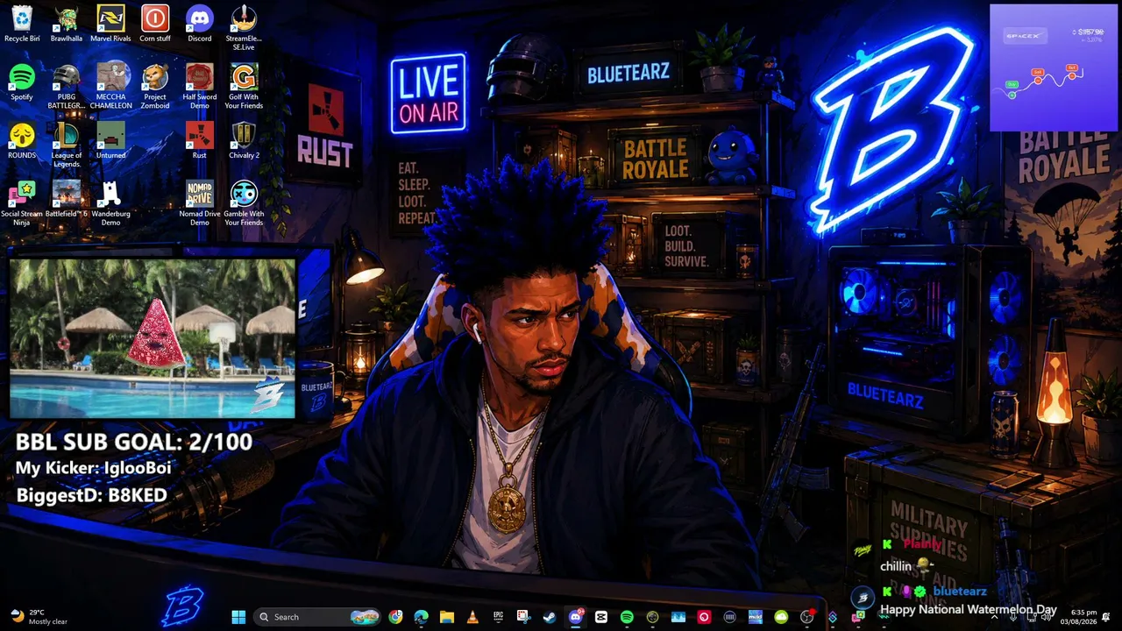Select the Spotify desktop shortcut
The height and width of the screenshot is (631, 1122).
point(22,82)
